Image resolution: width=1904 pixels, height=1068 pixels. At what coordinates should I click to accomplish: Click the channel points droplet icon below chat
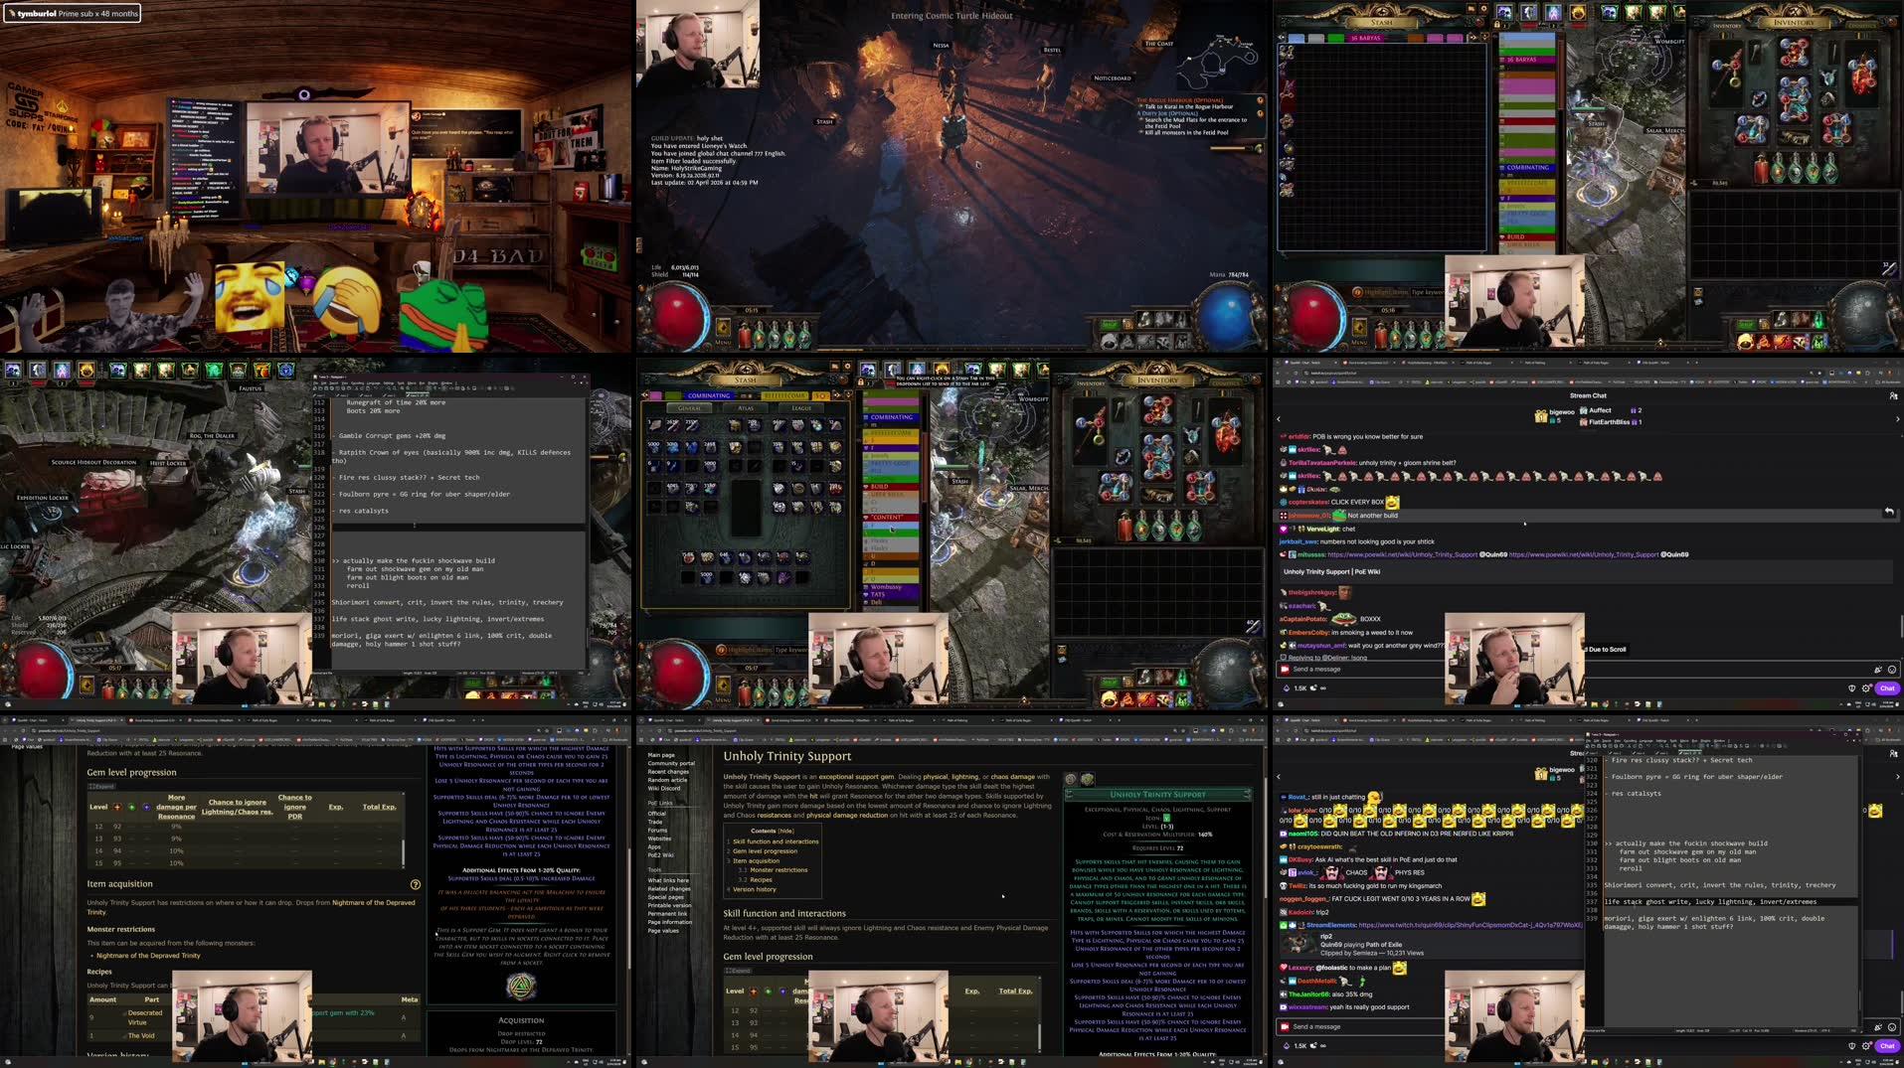coord(1286,688)
